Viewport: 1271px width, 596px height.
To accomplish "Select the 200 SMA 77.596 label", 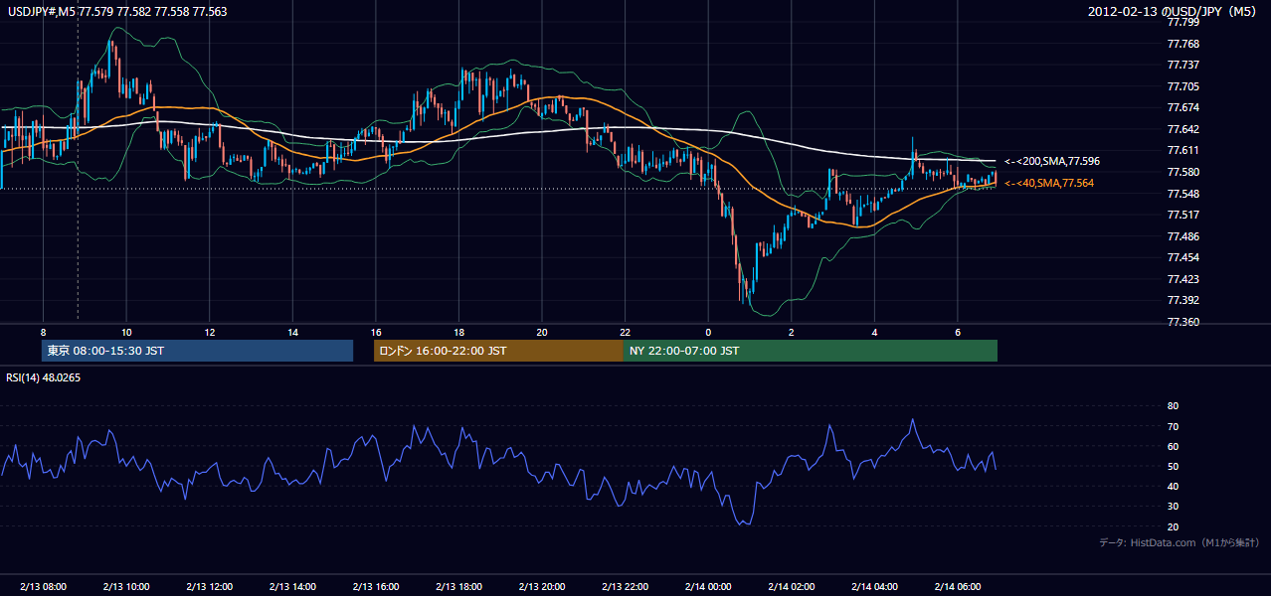I will tap(1051, 161).
